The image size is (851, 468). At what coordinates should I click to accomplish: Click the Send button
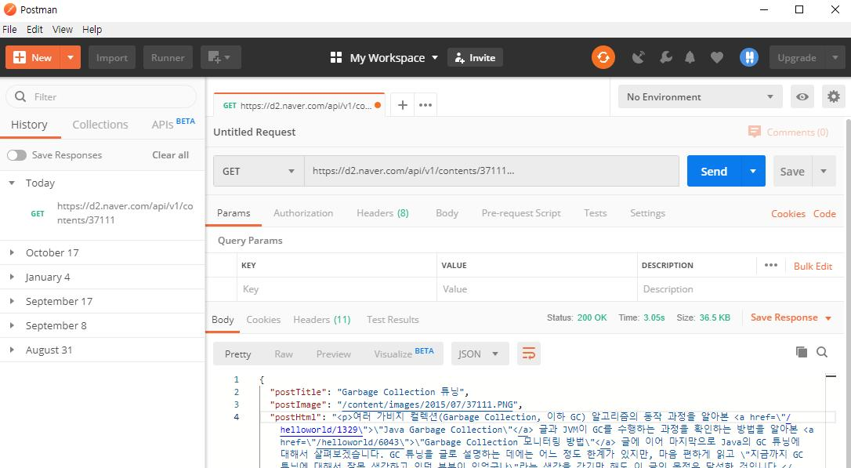click(x=714, y=171)
